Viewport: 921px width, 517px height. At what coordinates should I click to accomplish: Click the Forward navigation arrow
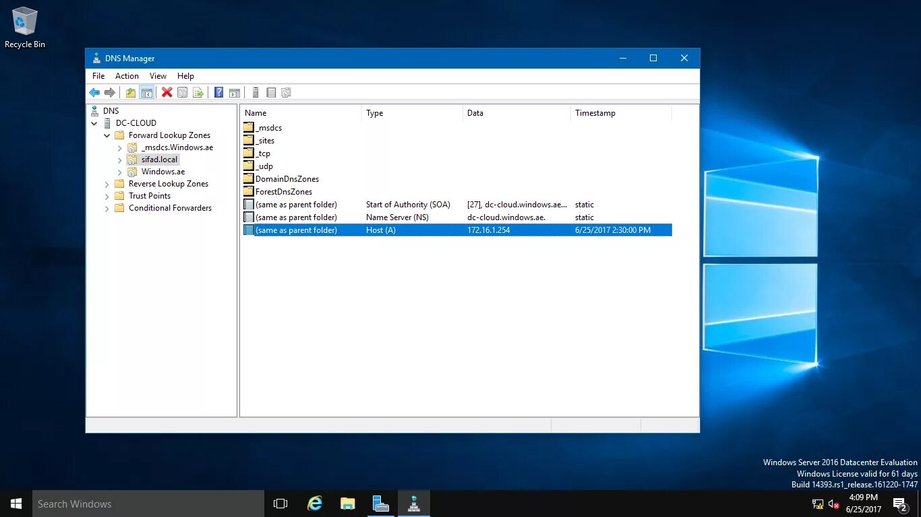(x=110, y=92)
